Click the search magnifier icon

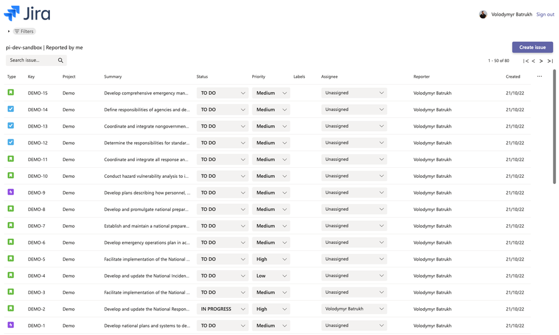click(60, 60)
